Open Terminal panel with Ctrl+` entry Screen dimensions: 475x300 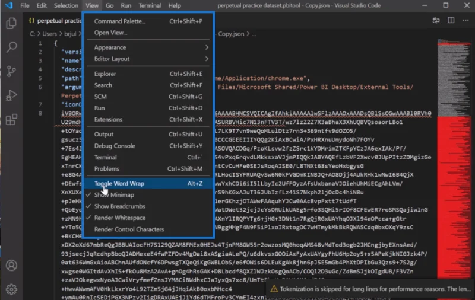(x=148, y=157)
